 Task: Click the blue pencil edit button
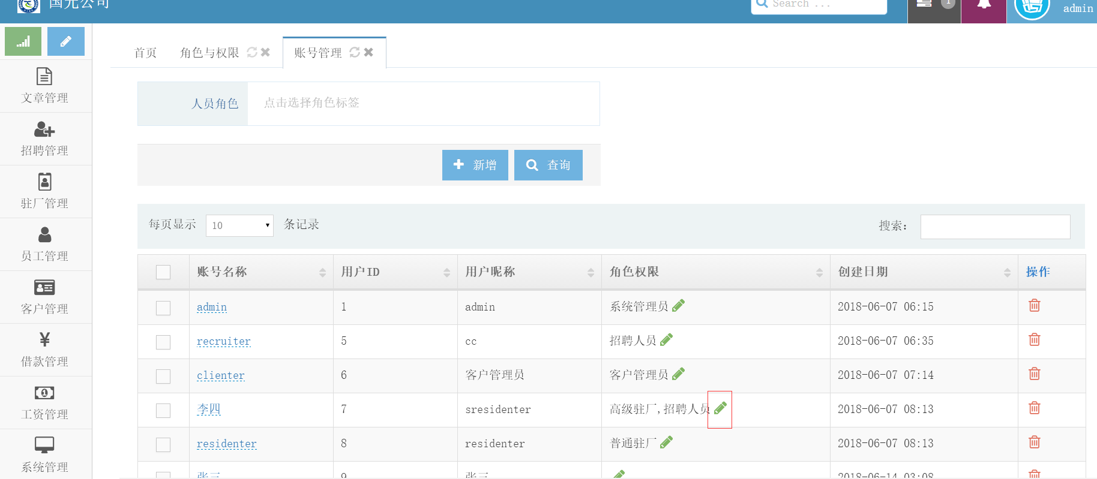[x=66, y=41]
